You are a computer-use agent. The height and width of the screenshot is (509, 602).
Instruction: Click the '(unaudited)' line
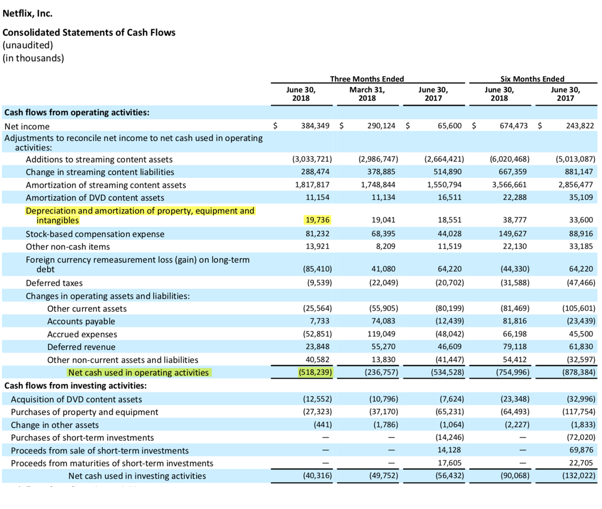(28, 45)
